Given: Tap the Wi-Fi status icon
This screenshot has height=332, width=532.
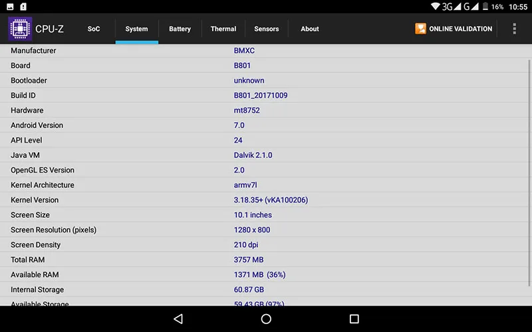Looking at the screenshot, I should [436, 7].
